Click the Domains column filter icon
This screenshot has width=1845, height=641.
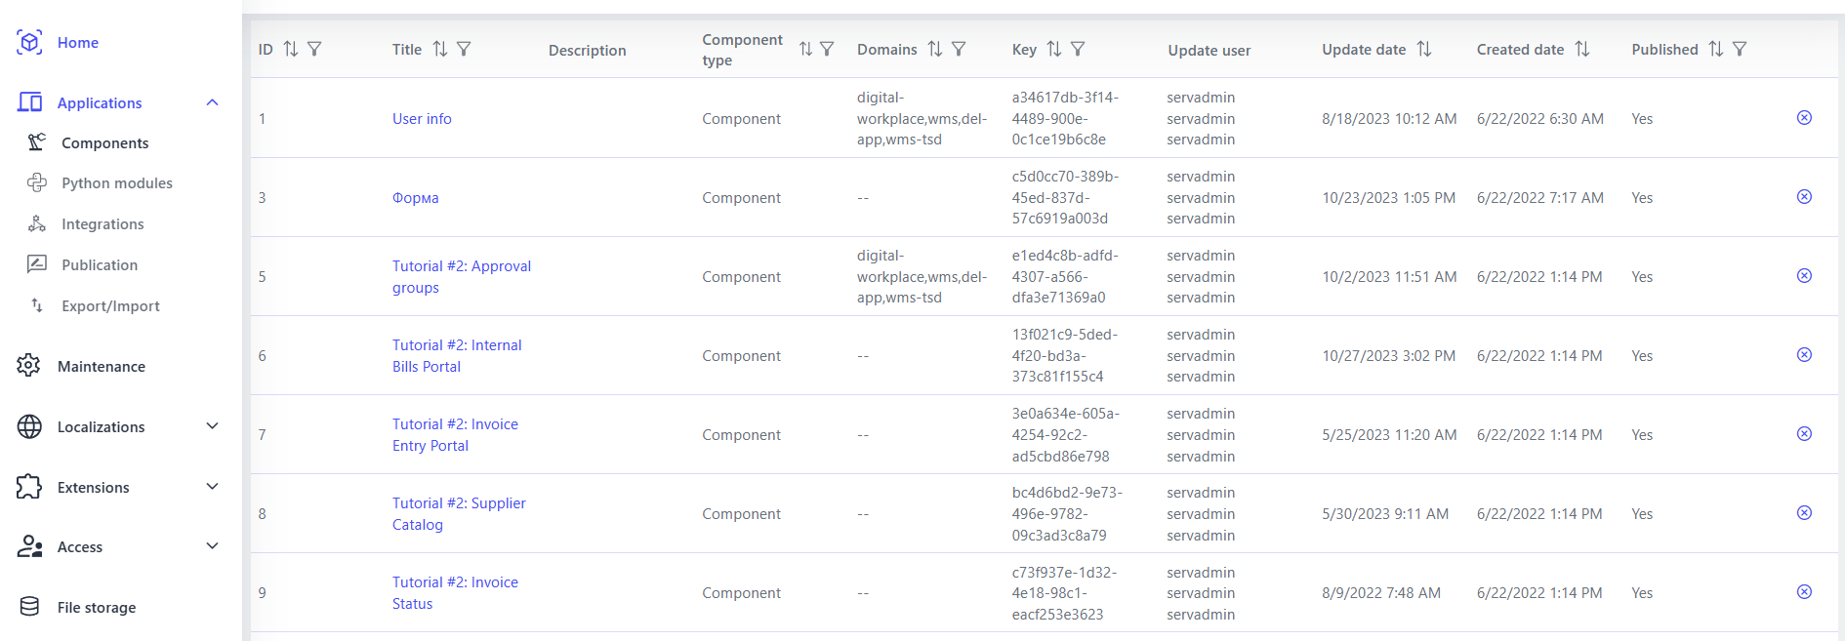click(x=959, y=49)
